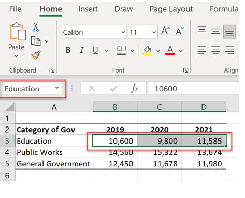The height and width of the screenshot is (198, 245).
Task: Select the Format Painter brush
Action: coord(36,55)
